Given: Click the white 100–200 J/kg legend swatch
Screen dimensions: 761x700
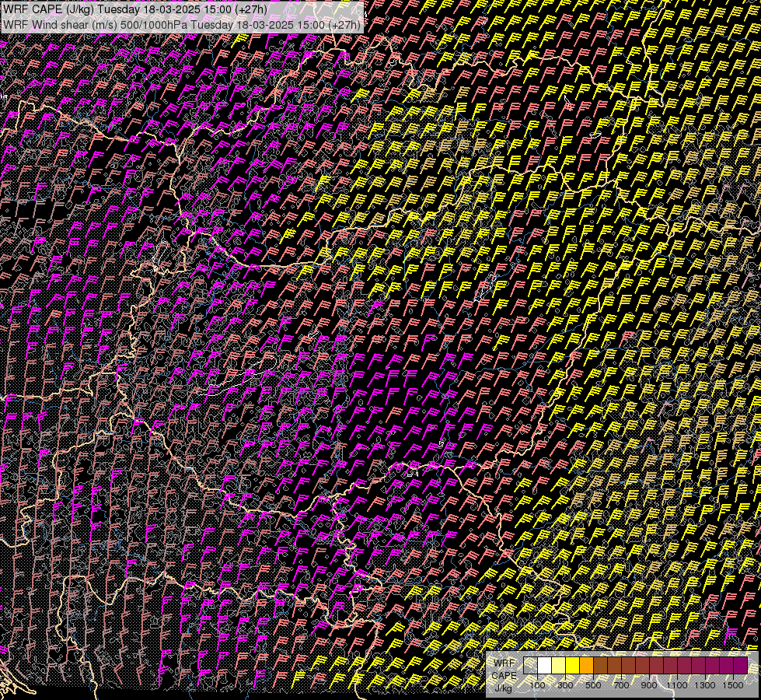Looking at the screenshot, I should coord(545,665).
